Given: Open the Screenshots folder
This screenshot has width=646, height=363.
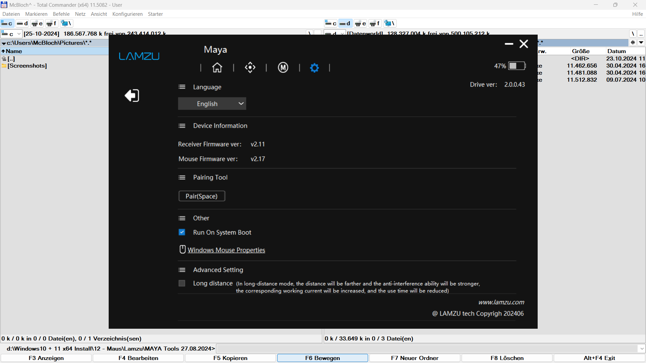Looking at the screenshot, I should pyautogui.click(x=27, y=66).
